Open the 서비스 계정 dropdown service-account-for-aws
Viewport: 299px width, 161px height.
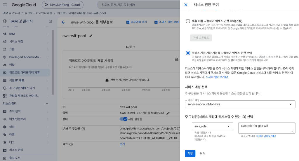click(x=240, y=104)
